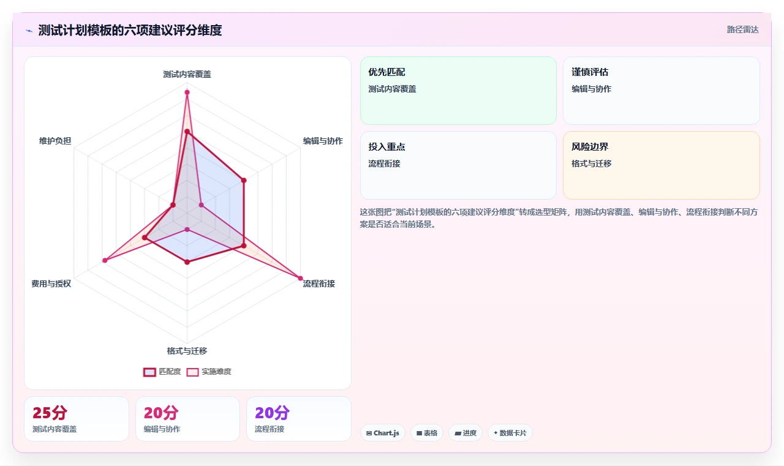Click the 维护负担 radar axis label
The height and width of the screenshot is (466, 784).
[x=55, y=141]
